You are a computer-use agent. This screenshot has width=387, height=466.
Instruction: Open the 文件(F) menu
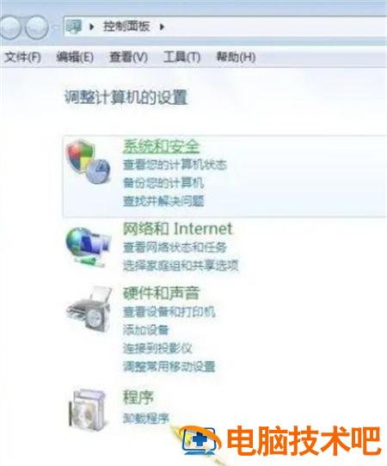22,57
